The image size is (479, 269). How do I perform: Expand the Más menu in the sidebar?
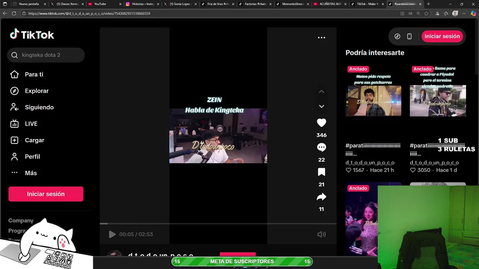[x=30, y=173]
